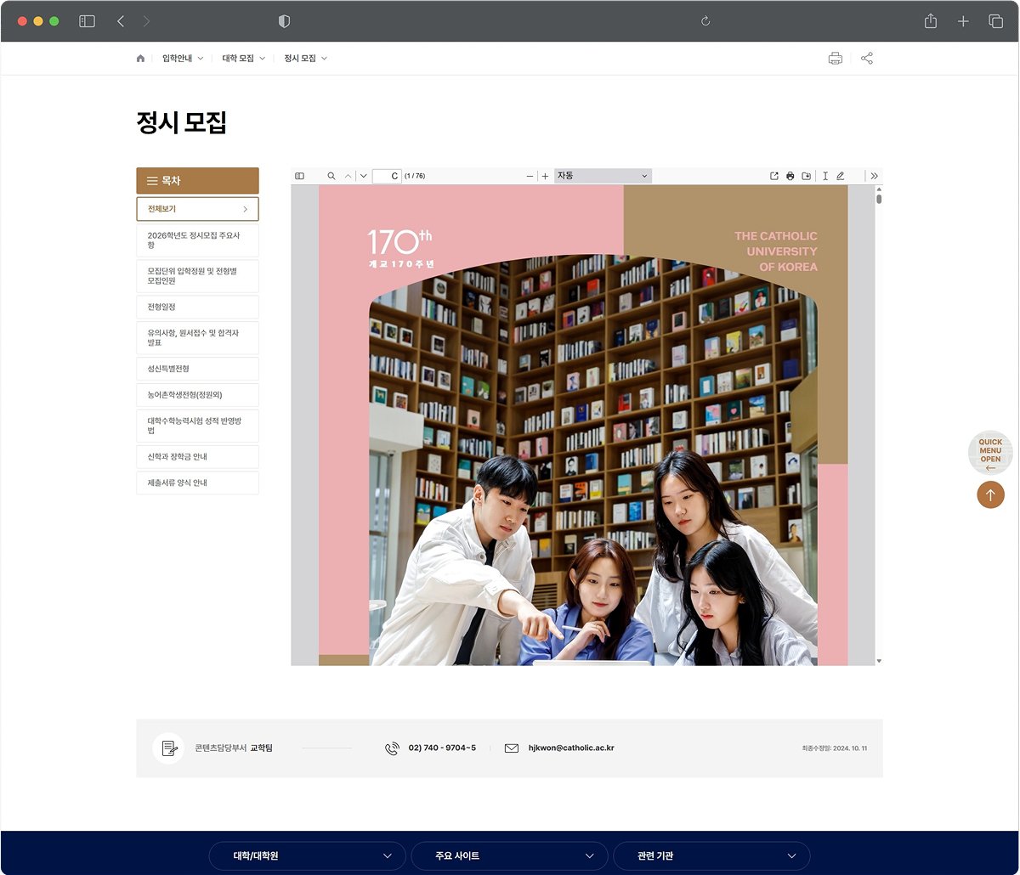Viewport: 1020px width, 875px height.
Task: Select 전체보기 in the table of contents
Action: (197, 209)
